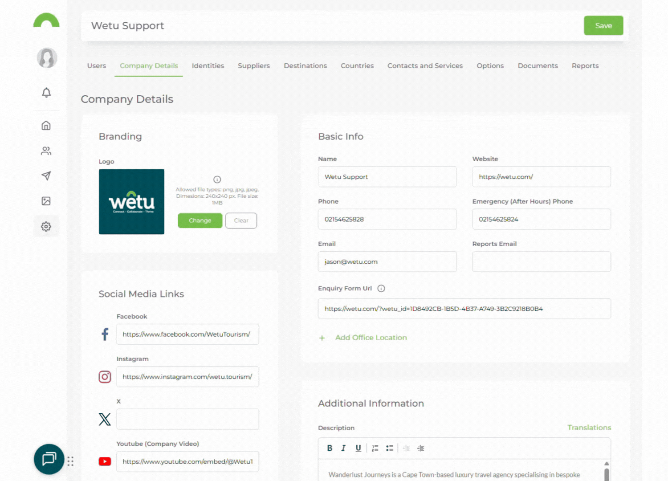This screenshot has width=668, height=481.
Task: Click Change to replace the logo
Action: [200, 220]
